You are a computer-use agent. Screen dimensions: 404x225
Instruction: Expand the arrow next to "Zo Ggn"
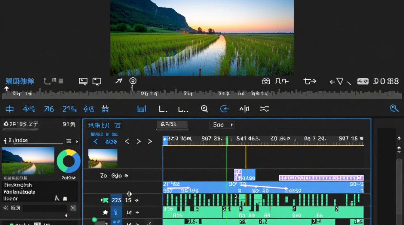(127, 176)
